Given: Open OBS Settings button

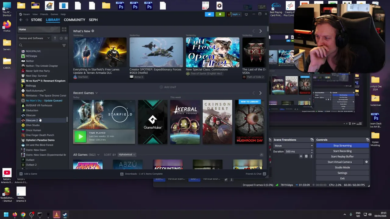Looking at the screenshot, I should (342, 173).
